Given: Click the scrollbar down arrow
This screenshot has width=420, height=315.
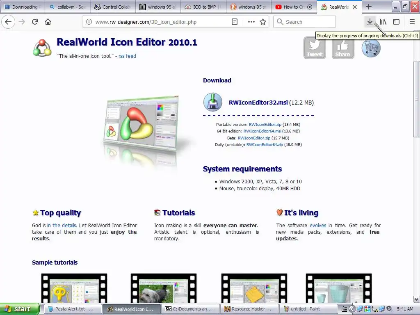Looking at the screenshot, I should pos(417,299).
